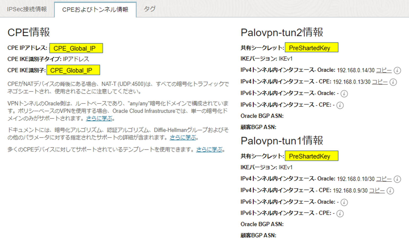The width and height of the screenshot is (409, 246).
Task: Copy tun2 Oracle address 192.168.0.14/30
Action: [x=384, y=70]
